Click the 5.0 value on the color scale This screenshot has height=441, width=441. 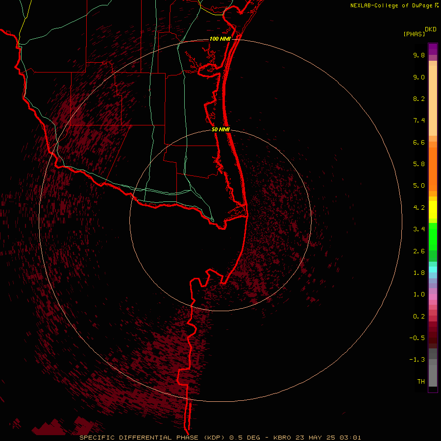click(x=419, y=186)
